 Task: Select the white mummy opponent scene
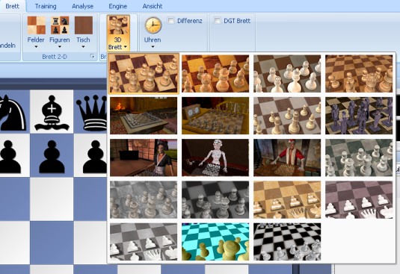(x=215, y=158)
